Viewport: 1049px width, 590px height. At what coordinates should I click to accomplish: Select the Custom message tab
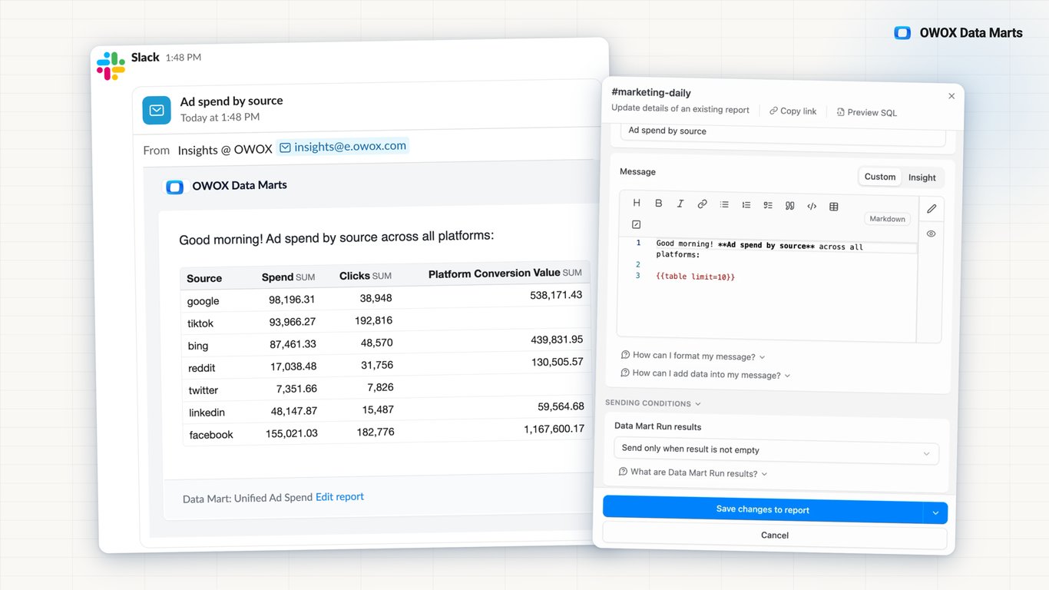tap(880, 177)
